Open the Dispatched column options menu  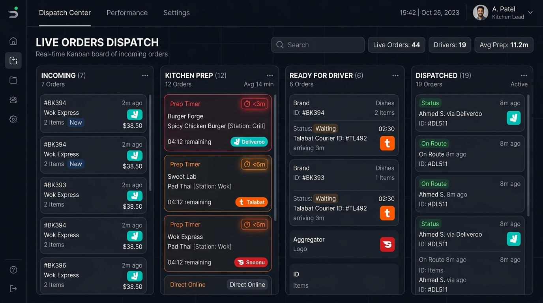click(x=524, y=75)
